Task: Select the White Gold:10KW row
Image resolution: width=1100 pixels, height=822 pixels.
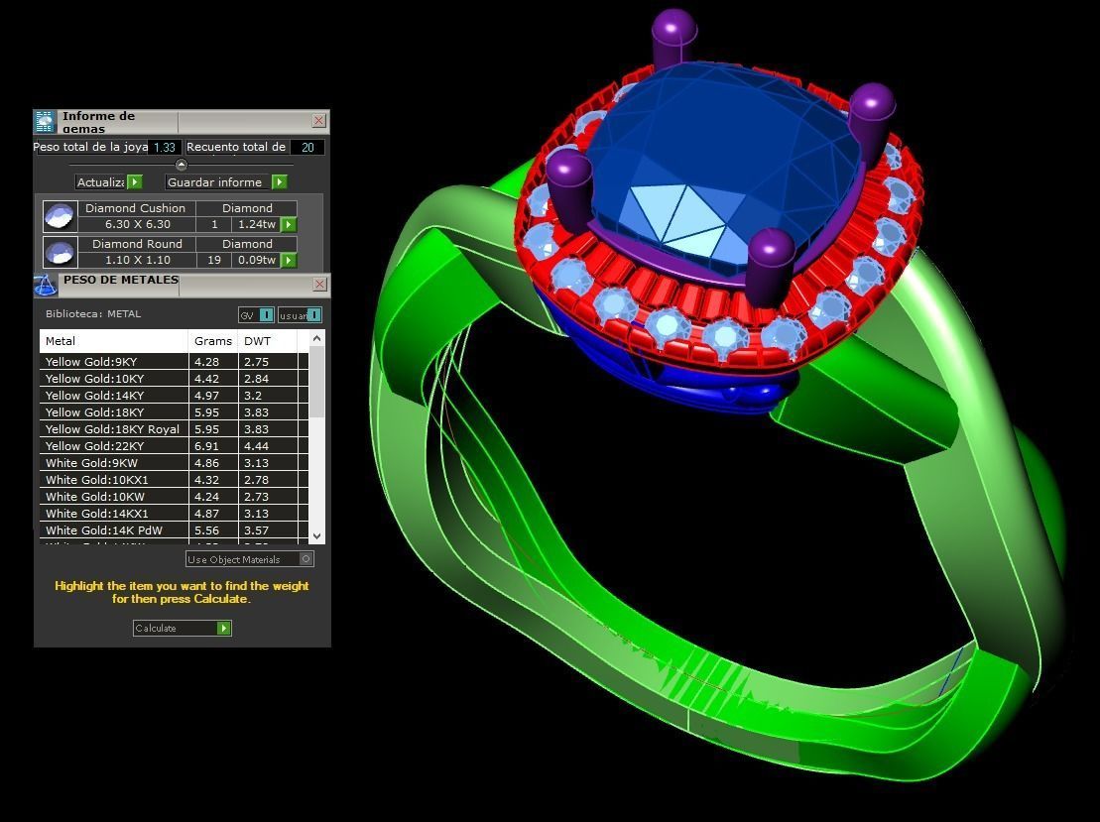Action: [x=174, y=497]
